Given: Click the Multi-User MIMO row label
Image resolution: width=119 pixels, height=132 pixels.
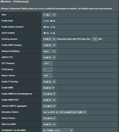Looking at the screenshot, I should pos(9,124).
